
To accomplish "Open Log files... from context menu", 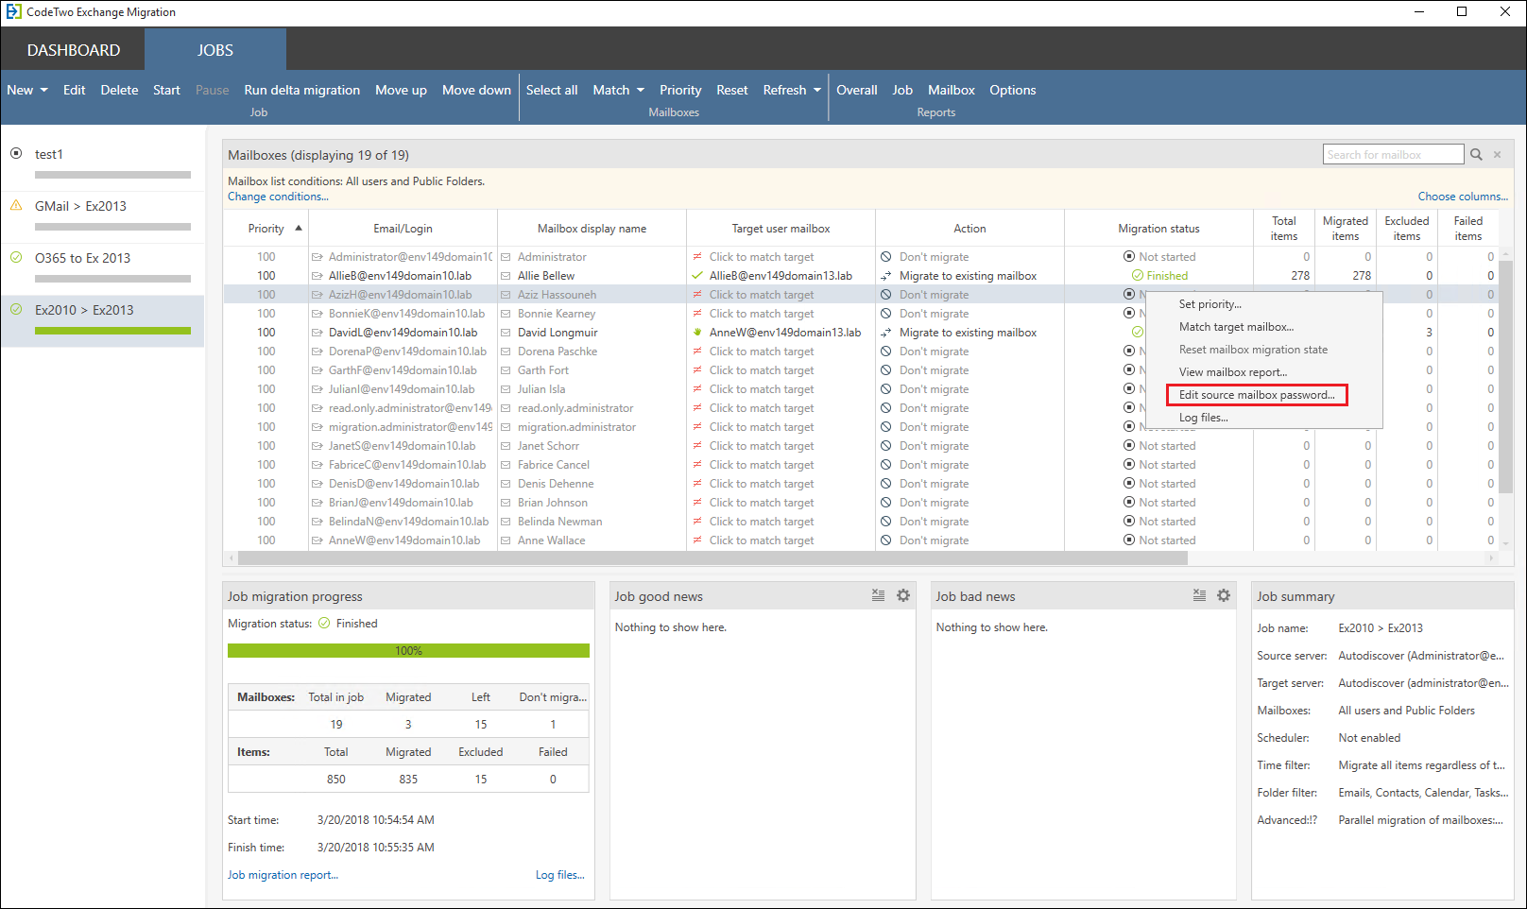I will pyautogui.click(x=1264, y=418).
